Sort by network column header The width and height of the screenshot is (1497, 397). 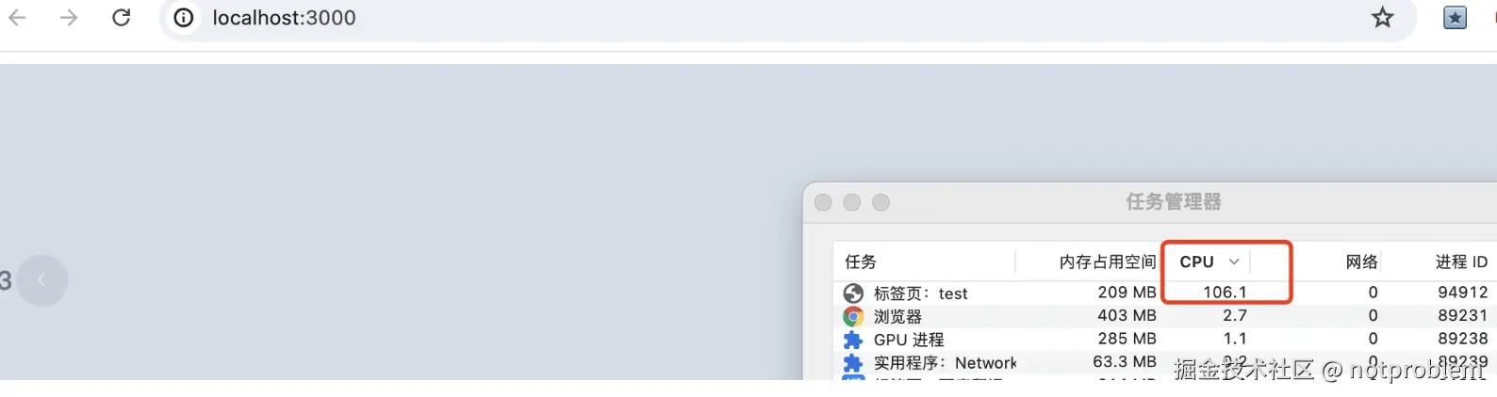tap(1361, 262)
